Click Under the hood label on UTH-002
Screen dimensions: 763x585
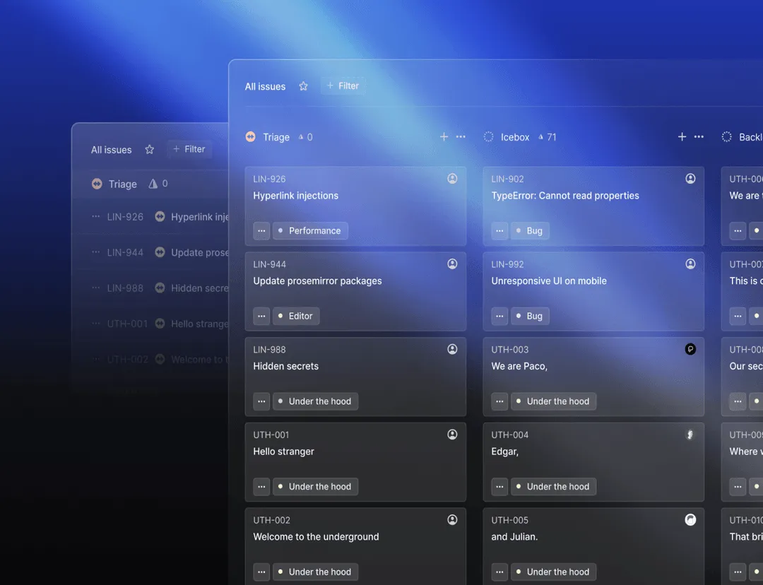tap(315, 572)
